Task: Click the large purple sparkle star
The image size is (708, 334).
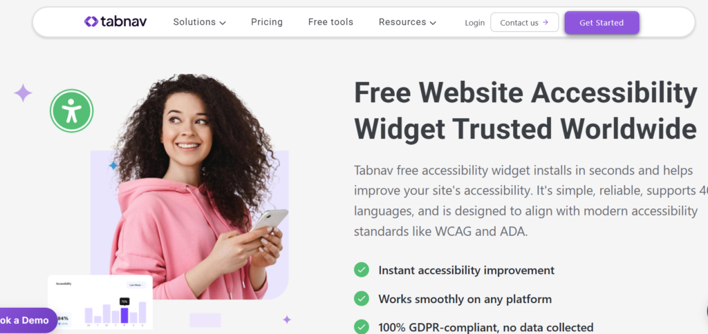Action: (23, 93)
